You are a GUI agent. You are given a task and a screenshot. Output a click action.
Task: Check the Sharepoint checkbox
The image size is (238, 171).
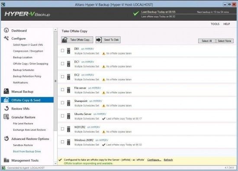62,103
